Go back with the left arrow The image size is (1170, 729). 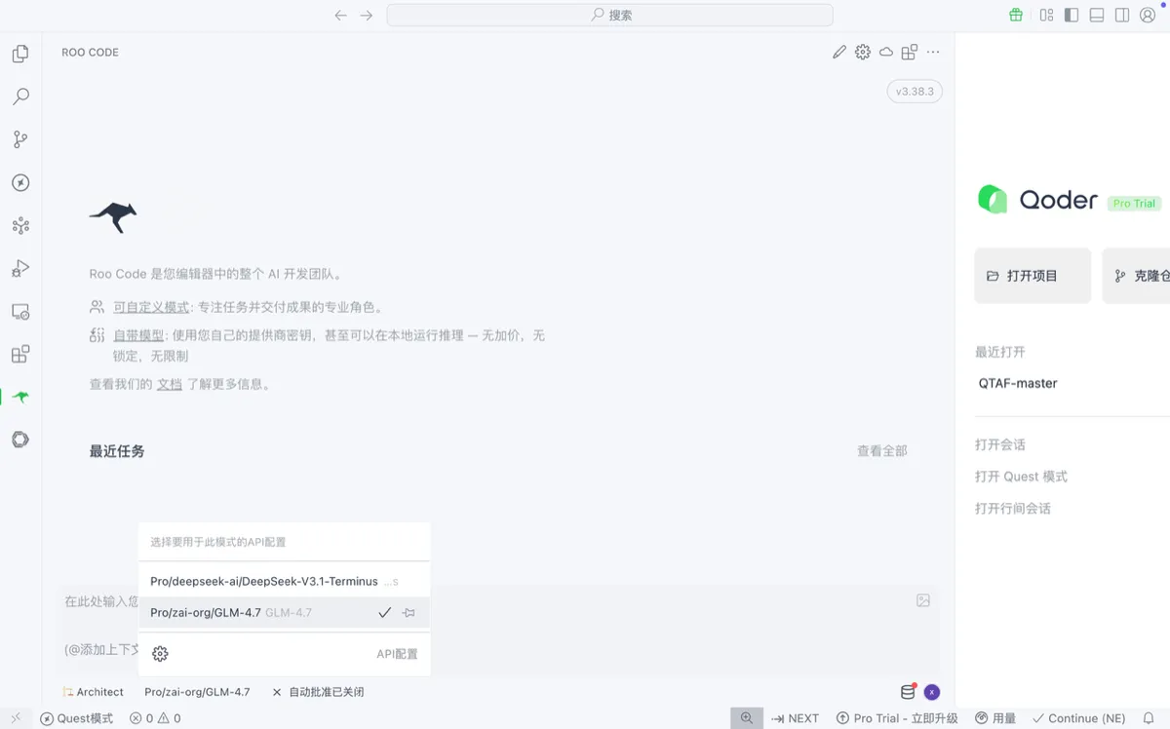pos(340,15)
